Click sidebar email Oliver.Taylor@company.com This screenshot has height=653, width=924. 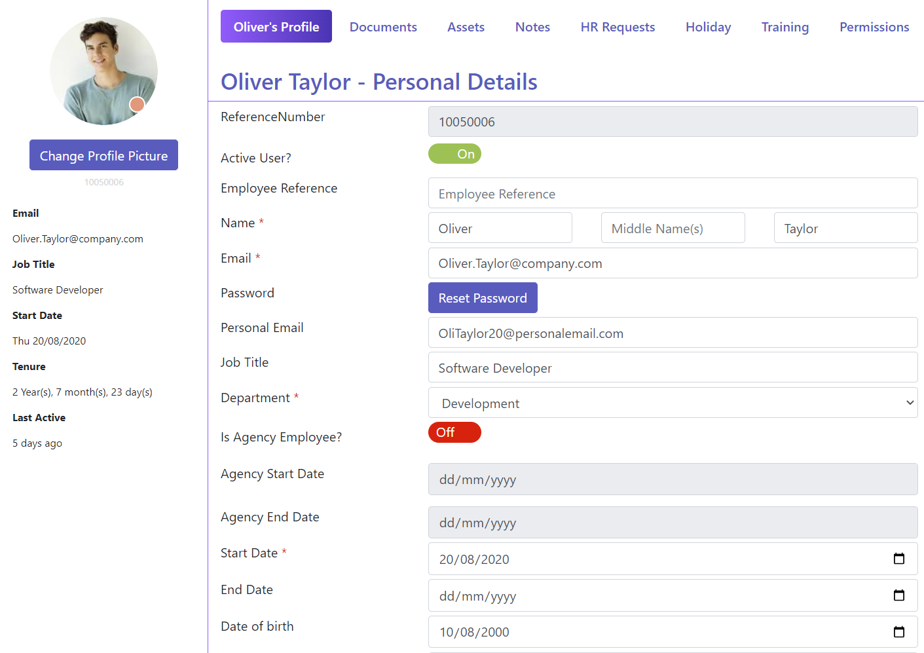(x=78, y=239)
